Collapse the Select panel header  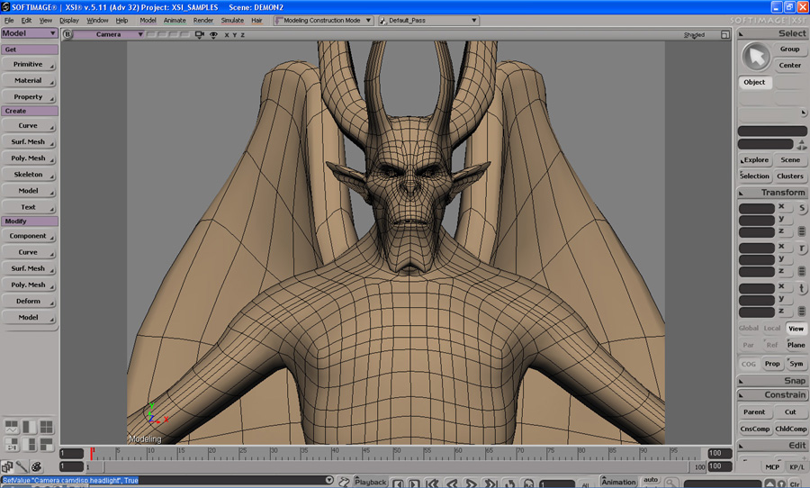click(772, 33)
